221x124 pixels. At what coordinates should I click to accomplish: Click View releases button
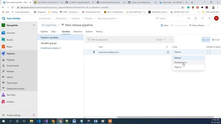point(196,25)
